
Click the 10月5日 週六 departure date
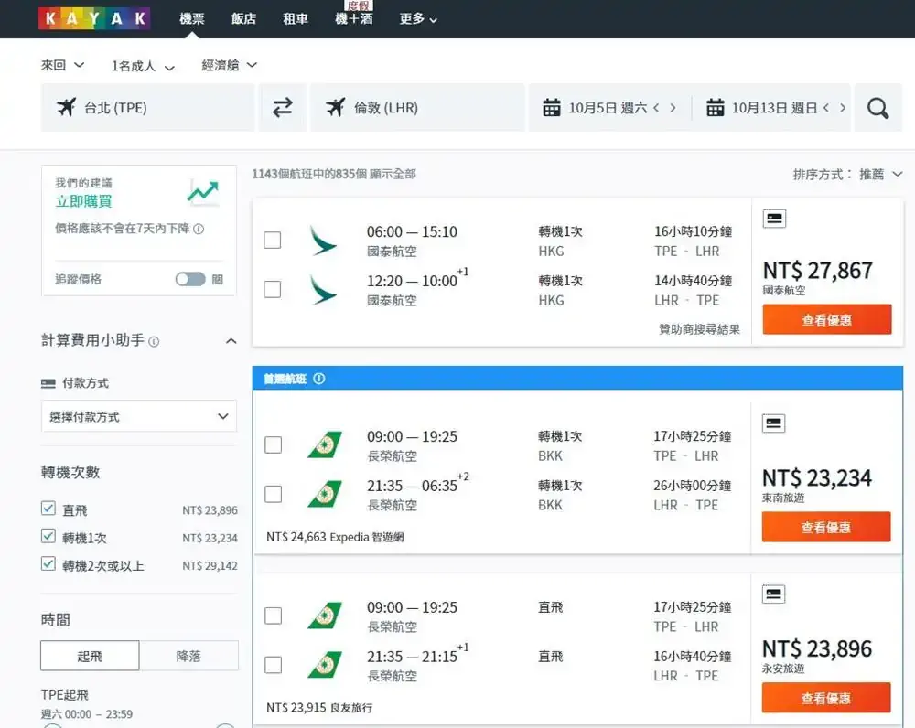608,108
